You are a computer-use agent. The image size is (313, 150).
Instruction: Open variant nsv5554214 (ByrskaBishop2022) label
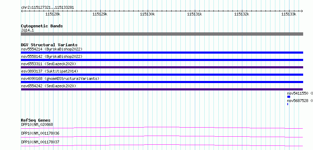click(52, 49)
